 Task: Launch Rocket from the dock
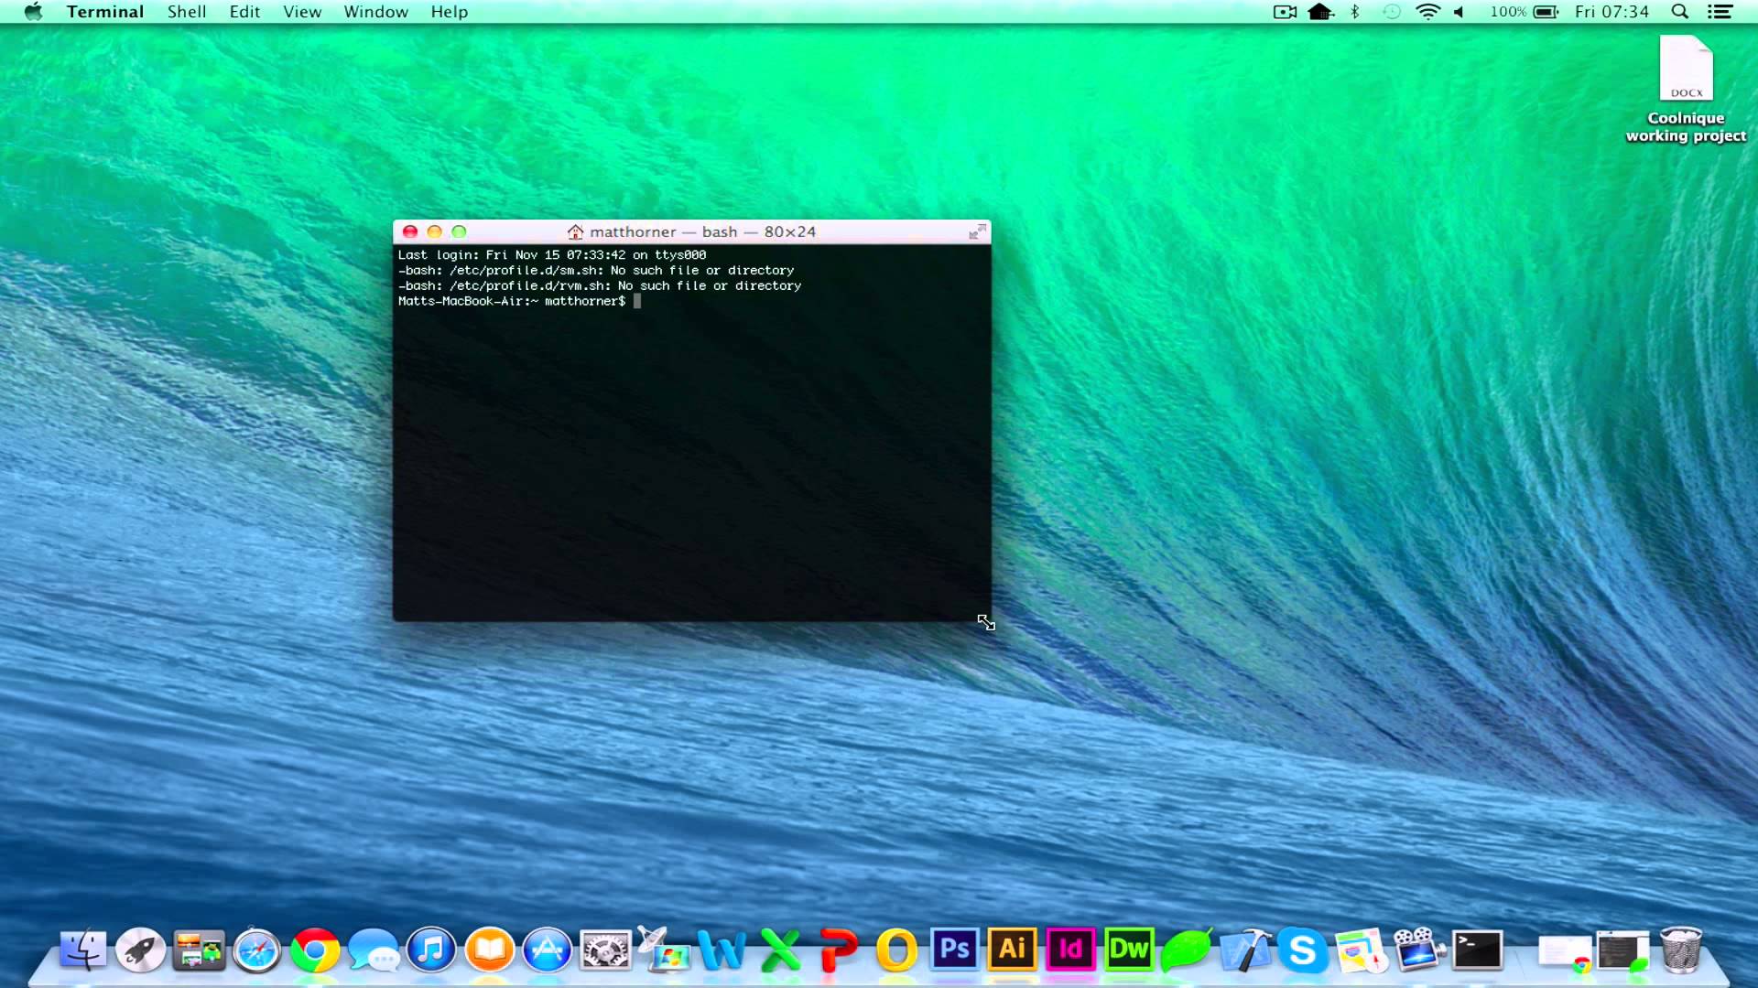(x=140, y=950)
